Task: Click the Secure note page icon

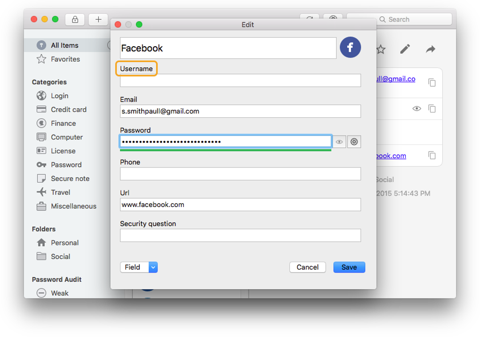Action: 41,178
